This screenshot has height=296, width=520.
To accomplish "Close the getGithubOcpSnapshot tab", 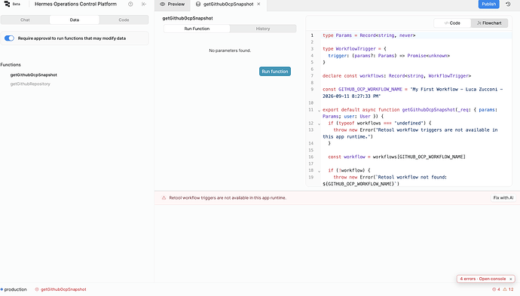I will tap(258, 4).
